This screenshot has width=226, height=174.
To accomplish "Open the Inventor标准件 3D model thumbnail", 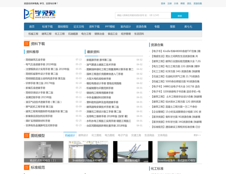I will click(x=177, y=151).
